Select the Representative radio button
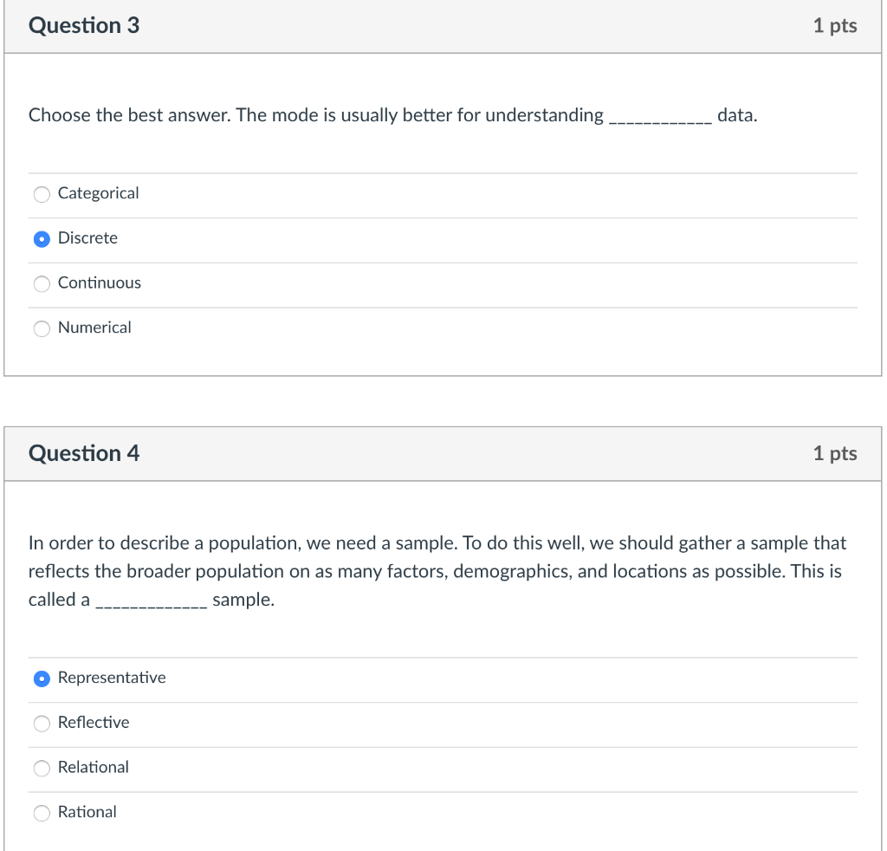The height and width of the screenshot is (851, 887). click(42, 678)
